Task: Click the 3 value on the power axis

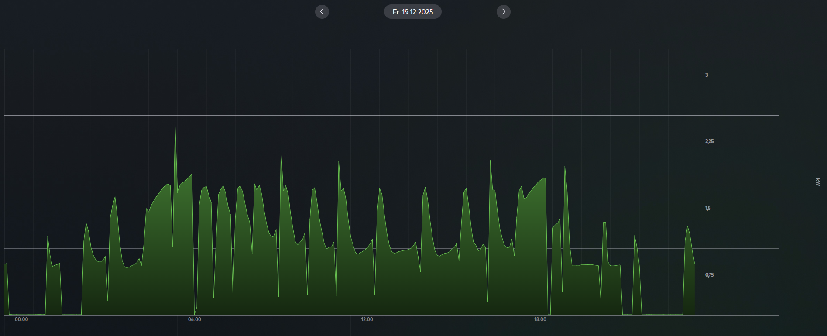Action: point(707,75)
